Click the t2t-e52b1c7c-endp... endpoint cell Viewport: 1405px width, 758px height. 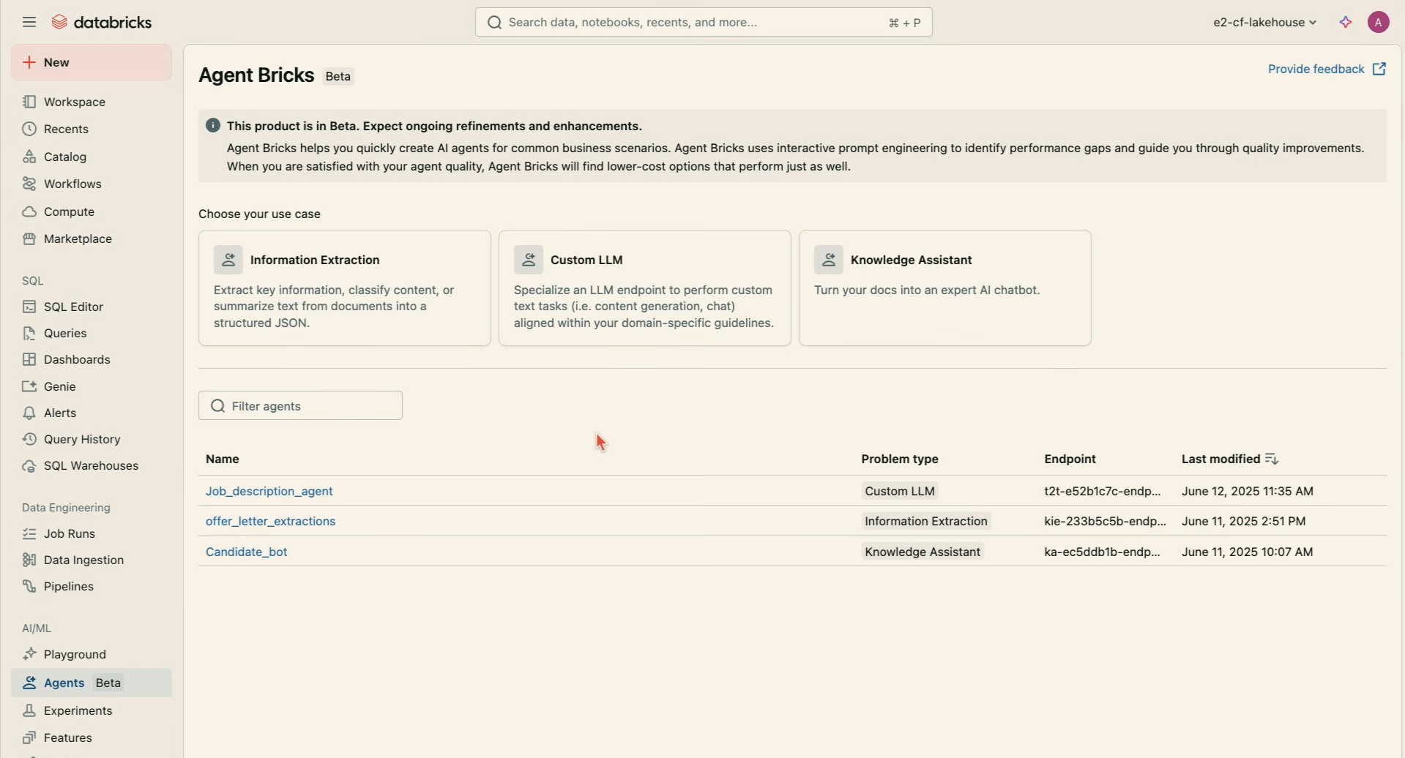point(1101,492)
